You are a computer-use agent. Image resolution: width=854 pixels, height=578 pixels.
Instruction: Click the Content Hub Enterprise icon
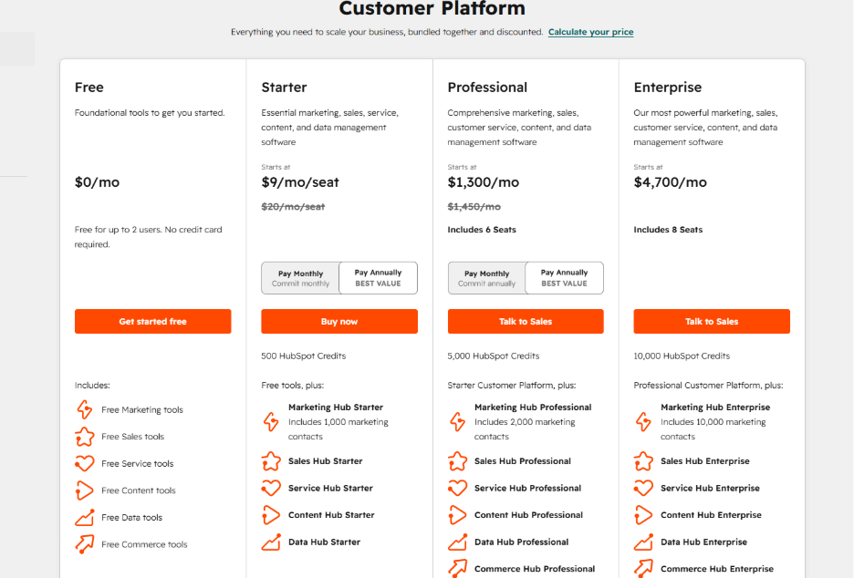(644, 515)
